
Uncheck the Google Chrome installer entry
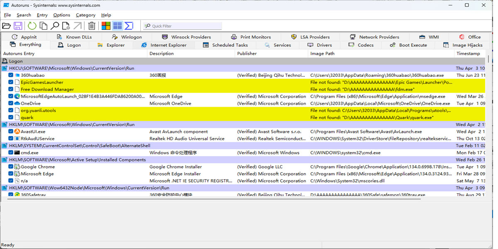click(11, 167)
